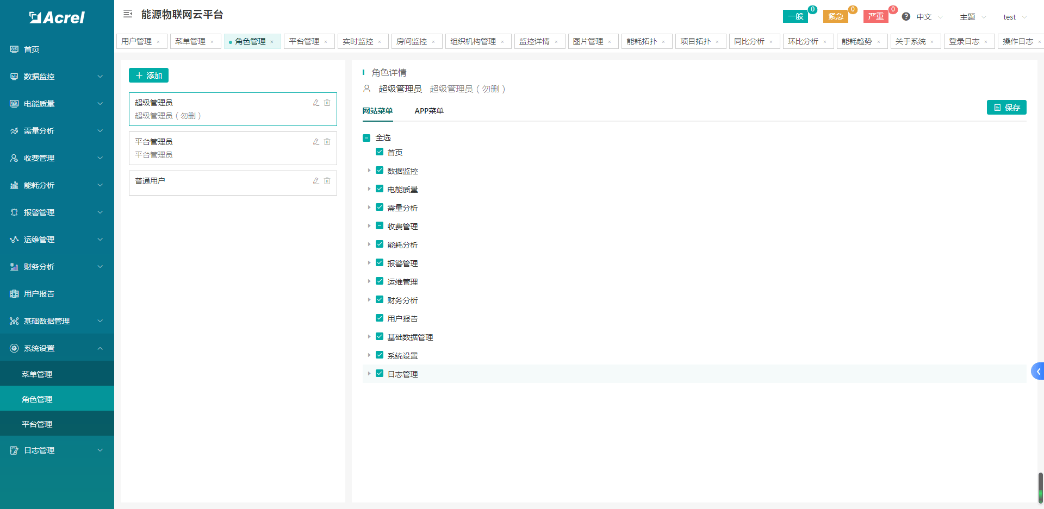Open the blue side drawer arrow

(x=1037, y=372)
